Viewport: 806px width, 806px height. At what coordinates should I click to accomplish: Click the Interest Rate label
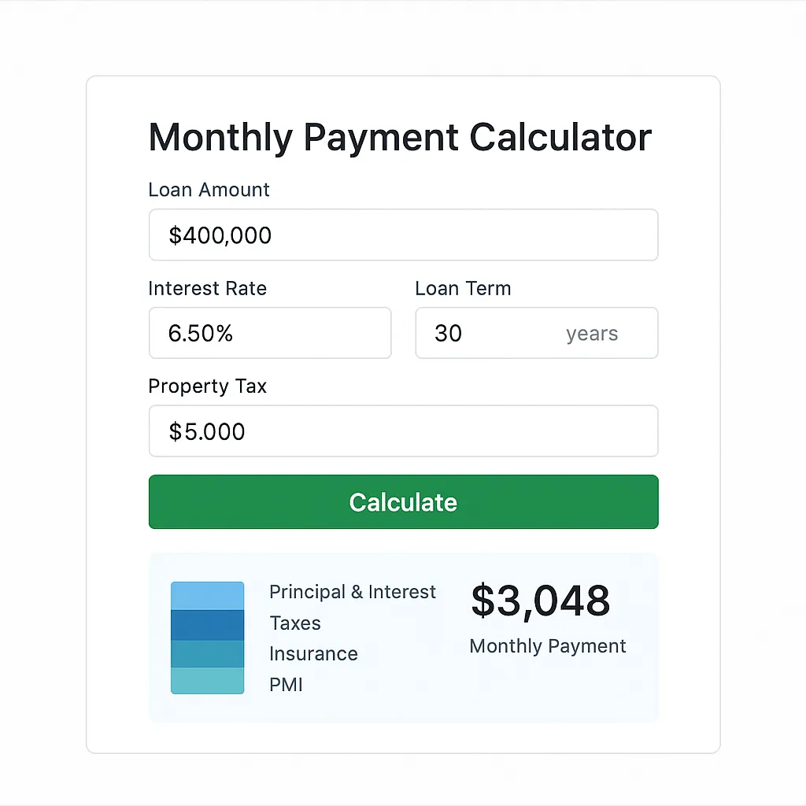point(208,288)
